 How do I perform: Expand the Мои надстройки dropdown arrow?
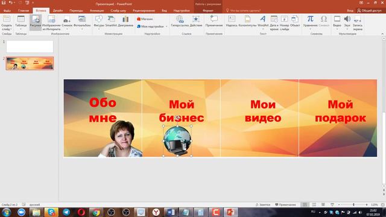pos(166,27)
